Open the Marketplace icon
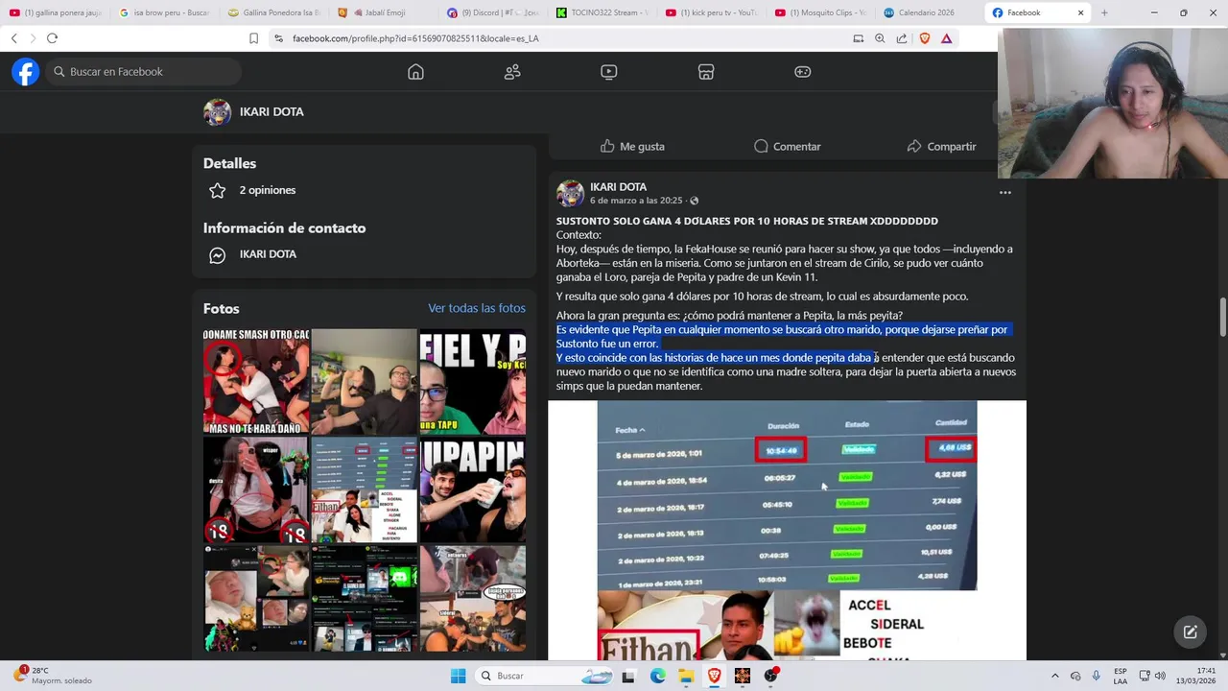Screen dimensions: 1228x691 tap(706, 72)
